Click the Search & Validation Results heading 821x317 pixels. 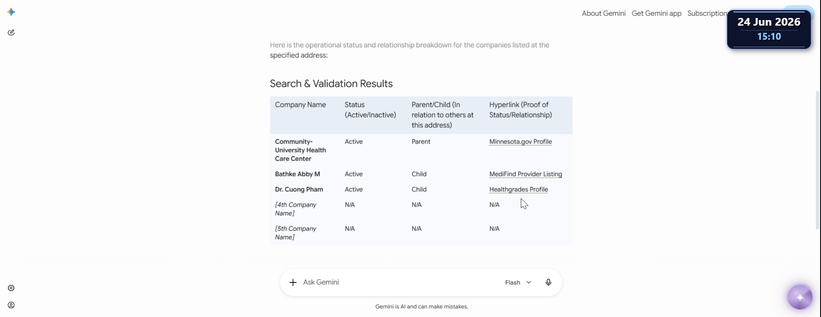click(x=331, y=84)
